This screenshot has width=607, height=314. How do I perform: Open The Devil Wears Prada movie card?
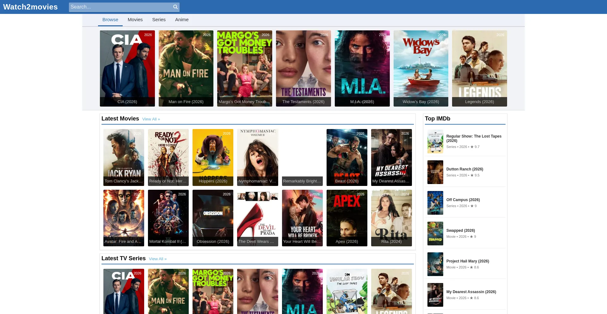(258, 218)
